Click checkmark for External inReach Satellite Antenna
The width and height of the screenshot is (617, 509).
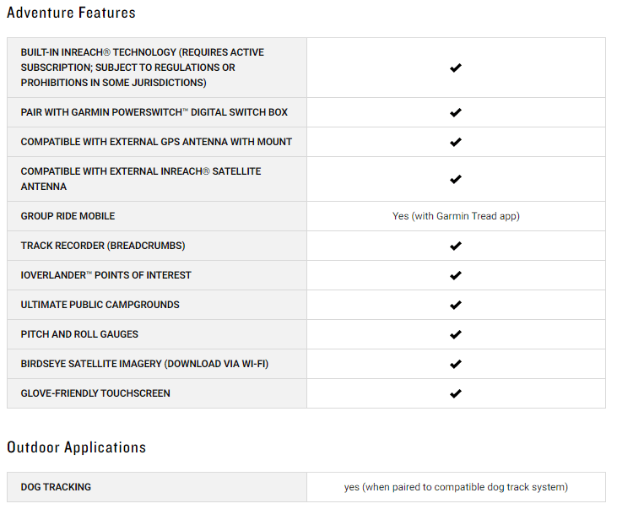click(456, 179)
